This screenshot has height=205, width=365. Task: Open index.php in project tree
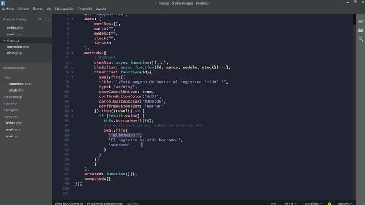pos(14,123)
